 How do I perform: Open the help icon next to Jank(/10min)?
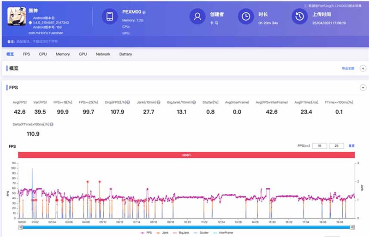tap(159, 102)
